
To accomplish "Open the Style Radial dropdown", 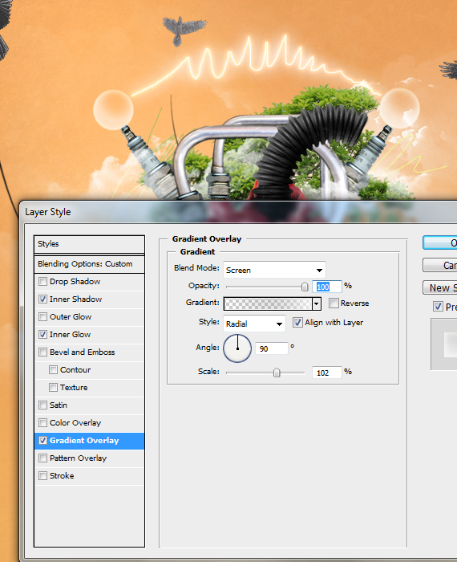I will [x=254, y=324].
